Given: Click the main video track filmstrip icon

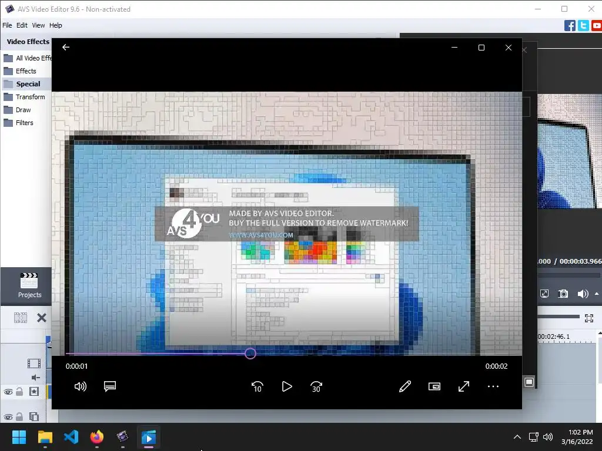Looking at the screenshot, I should click(34, 363).
